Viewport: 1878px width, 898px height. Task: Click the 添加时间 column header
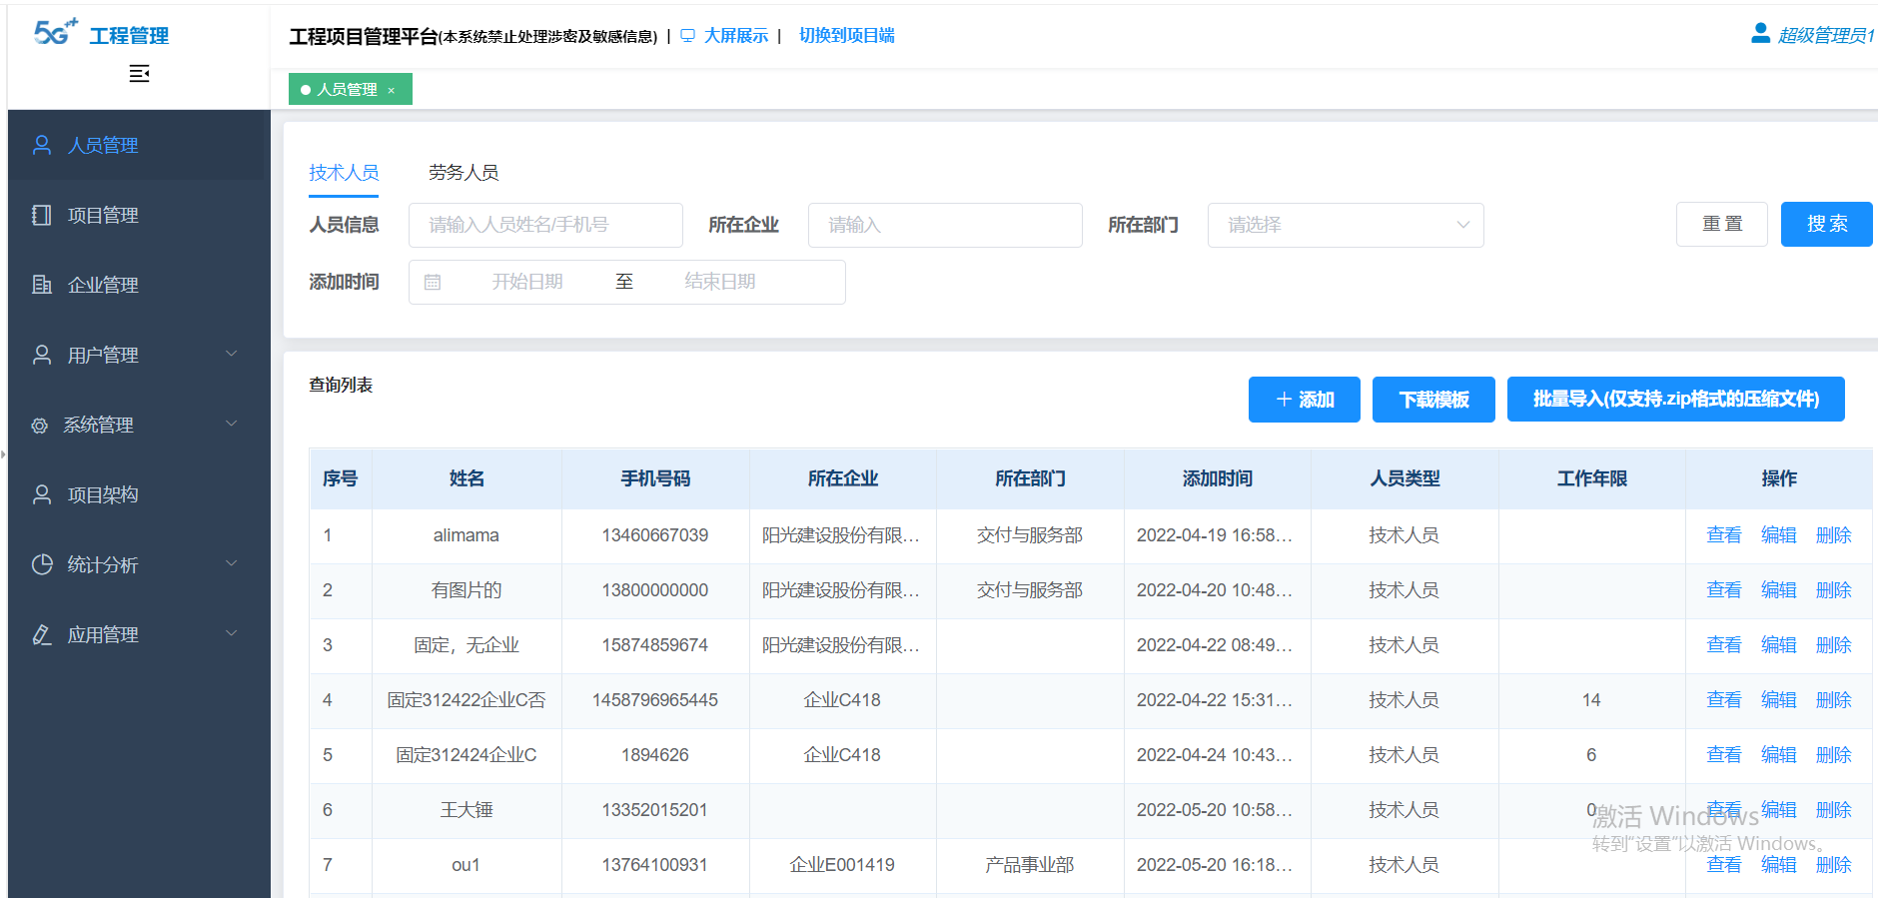1218,479
